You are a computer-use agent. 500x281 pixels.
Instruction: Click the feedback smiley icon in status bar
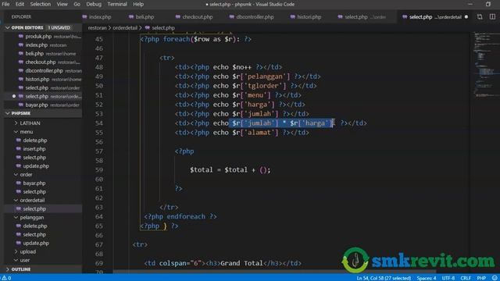[x=495, y=278]
